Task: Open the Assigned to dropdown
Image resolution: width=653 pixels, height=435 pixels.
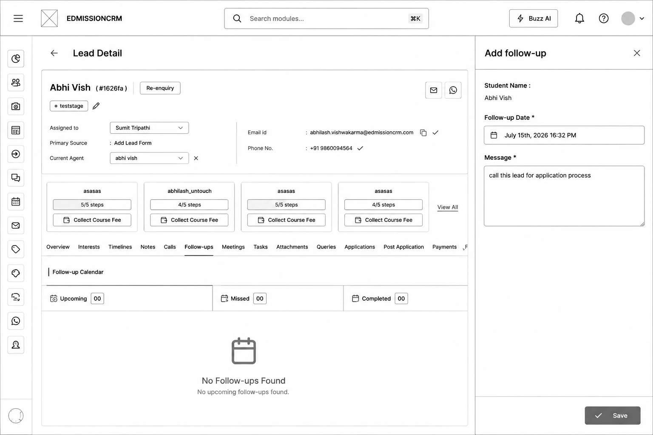Action: [149, 128]
